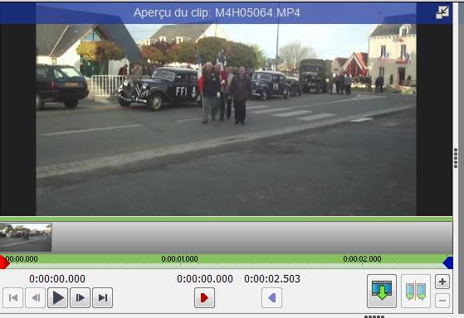Jump to clip start

pyautogui.click(x=12, y=297)
